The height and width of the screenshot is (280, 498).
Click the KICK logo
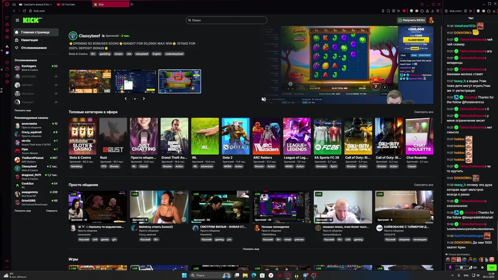click(32, 20)
